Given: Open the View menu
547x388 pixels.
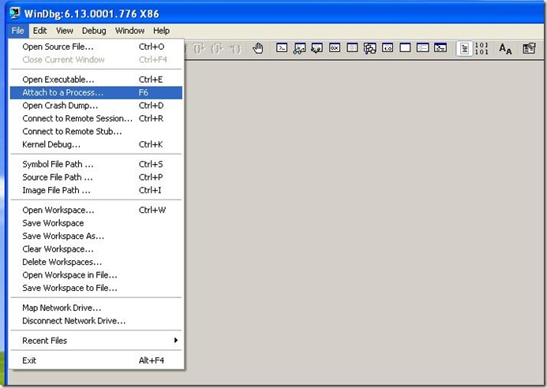Looking at the screenshot, I should [x=65, y=31].
